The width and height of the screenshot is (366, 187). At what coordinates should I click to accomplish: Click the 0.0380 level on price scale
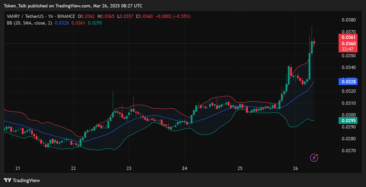pyautogui.click(x=349, y=20)
